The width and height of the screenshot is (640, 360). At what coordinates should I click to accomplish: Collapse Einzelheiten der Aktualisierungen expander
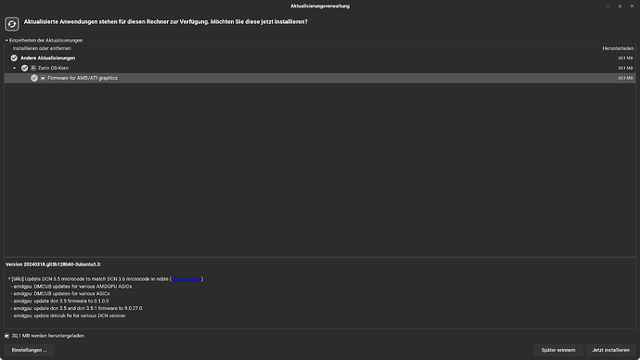click(6, 41)
